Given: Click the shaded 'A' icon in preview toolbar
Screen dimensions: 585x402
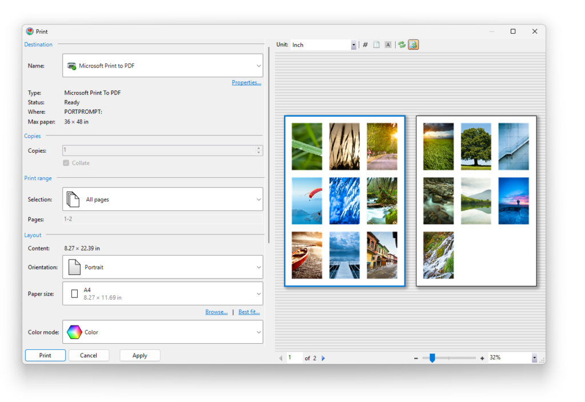Looking at the screenshot, I should [388, 45].
